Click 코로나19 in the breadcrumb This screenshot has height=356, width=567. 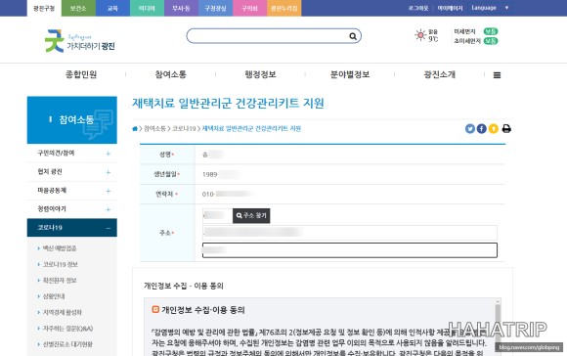[x=184, y=128]
